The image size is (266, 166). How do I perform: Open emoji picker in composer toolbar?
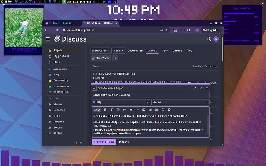point(163,110)
